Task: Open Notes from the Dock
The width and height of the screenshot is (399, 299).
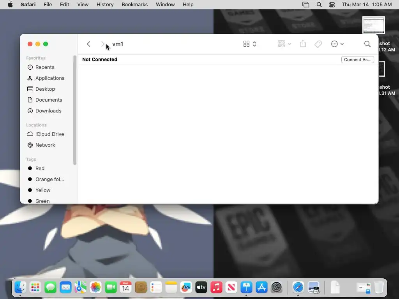Action: pyautogui.click(x=171, y=288)
